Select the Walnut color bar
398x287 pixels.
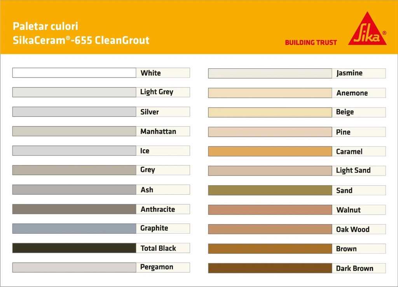pyautogui.click(x=270, y=210)
